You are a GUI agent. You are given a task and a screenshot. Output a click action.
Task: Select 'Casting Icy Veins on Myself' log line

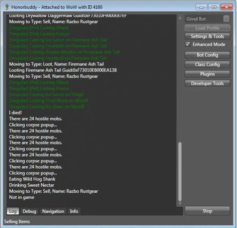pyautogui.click(x=47, y=107)
